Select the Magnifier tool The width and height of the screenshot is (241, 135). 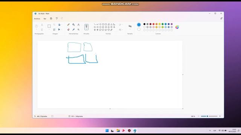point(79,30)
